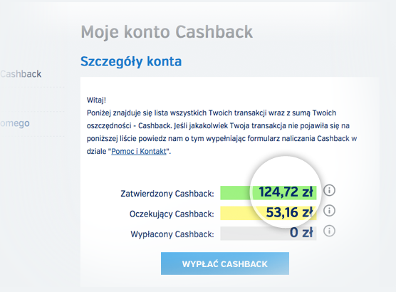This screenshot has width=396, height=292.
Task: Click the Szczegóły konta heading
Action: pos(131,62)
